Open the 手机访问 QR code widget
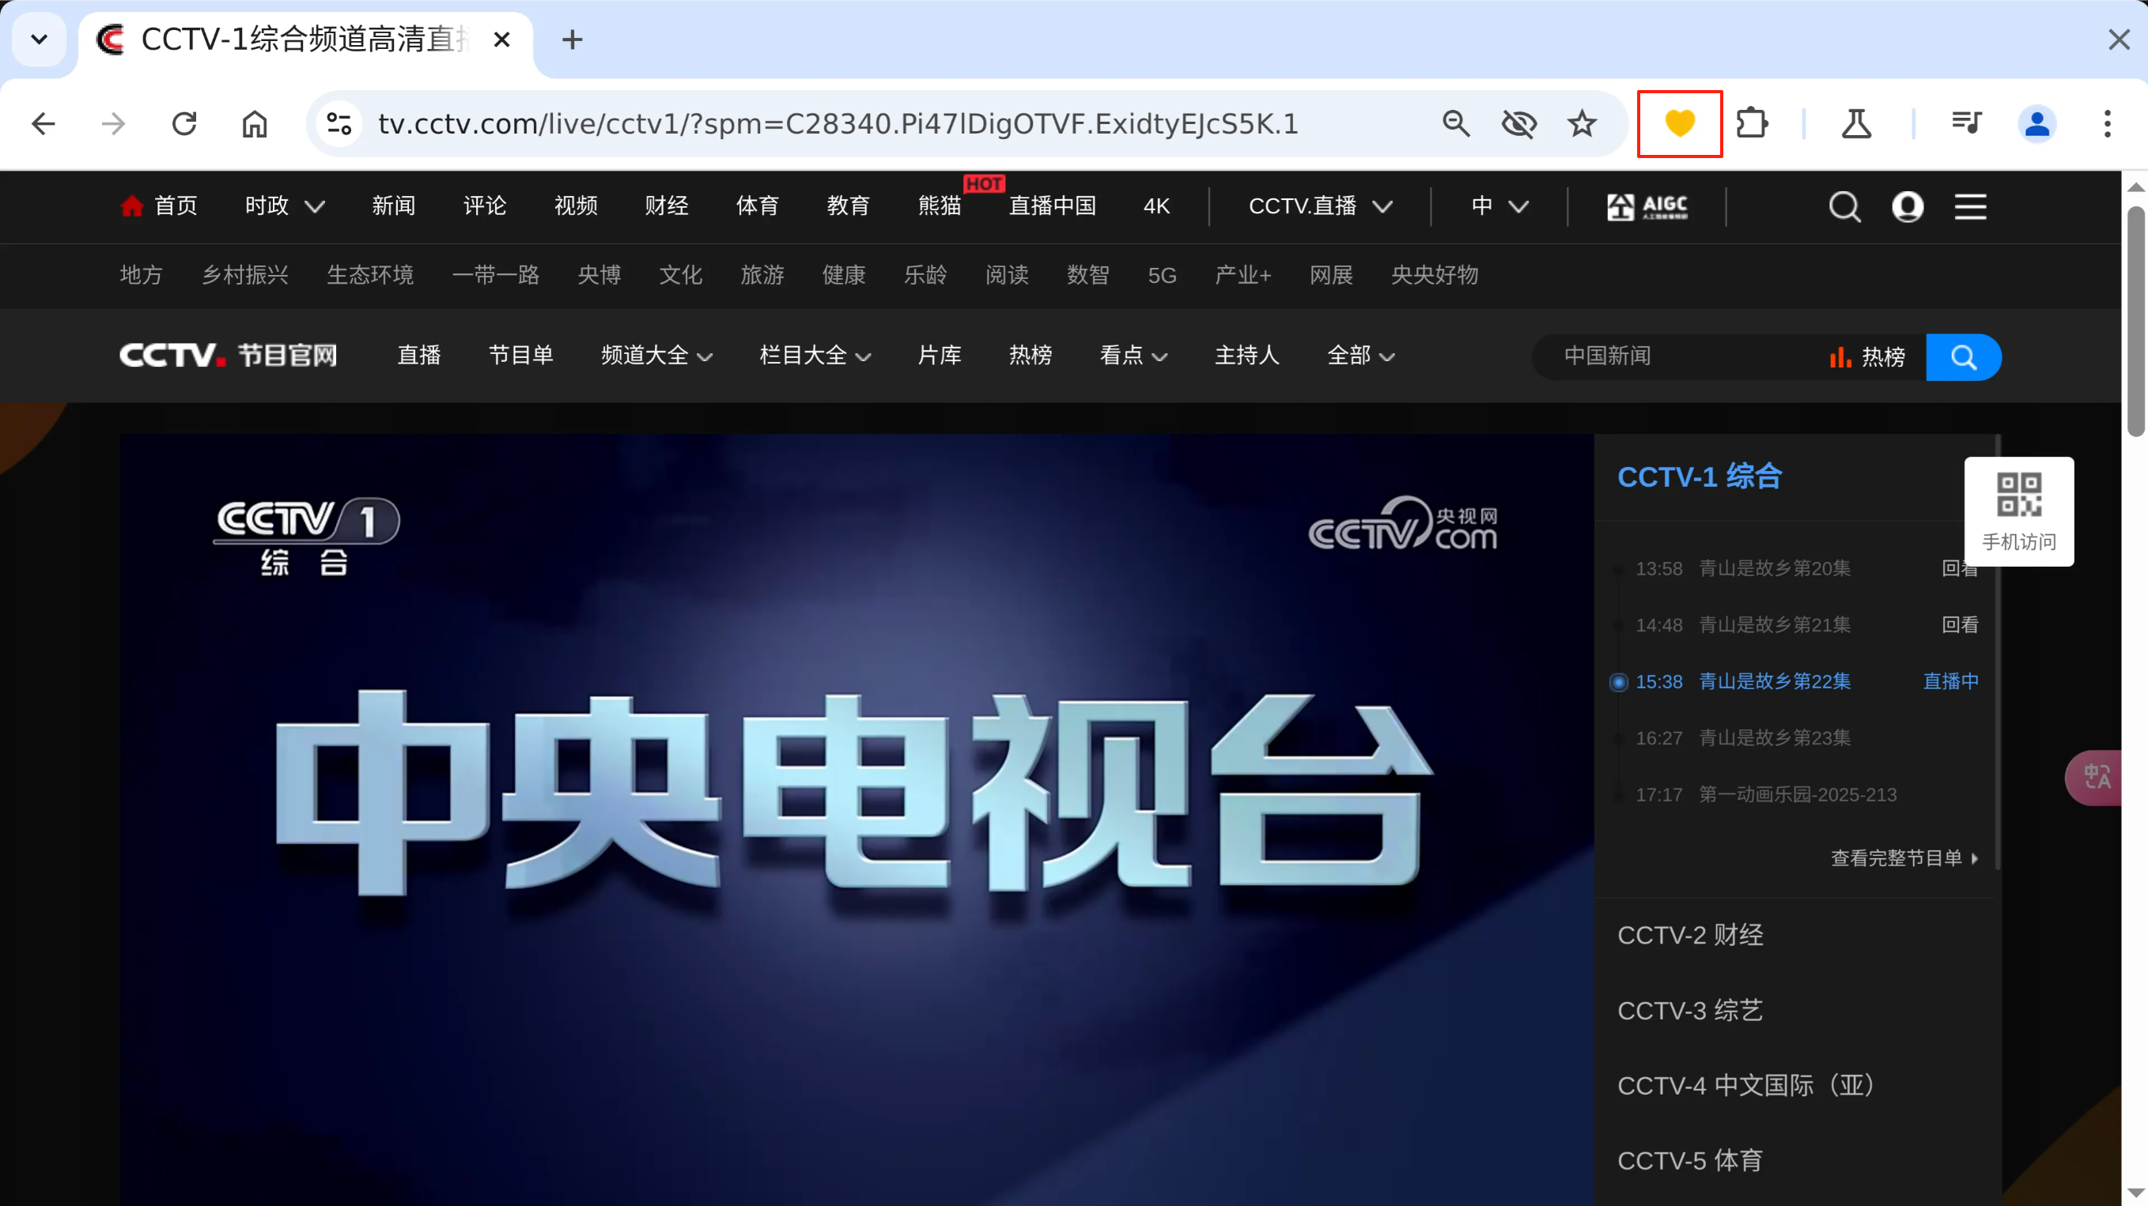 coord(2019,512)
